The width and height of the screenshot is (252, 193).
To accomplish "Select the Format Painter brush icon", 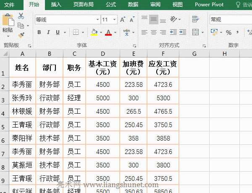I will (21, 35).
